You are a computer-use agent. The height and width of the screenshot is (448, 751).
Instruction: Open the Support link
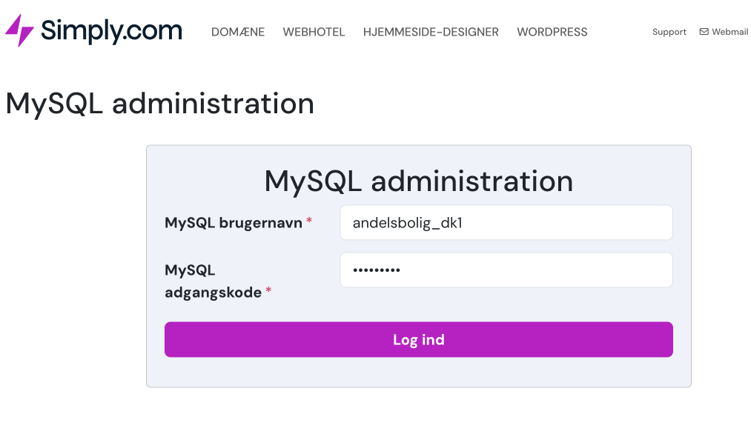669,32
